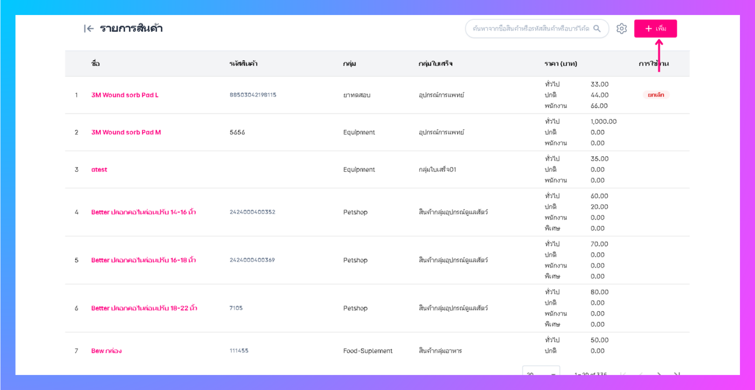Open product 3M Wound sorb Pad L

(x=125, y=95)
